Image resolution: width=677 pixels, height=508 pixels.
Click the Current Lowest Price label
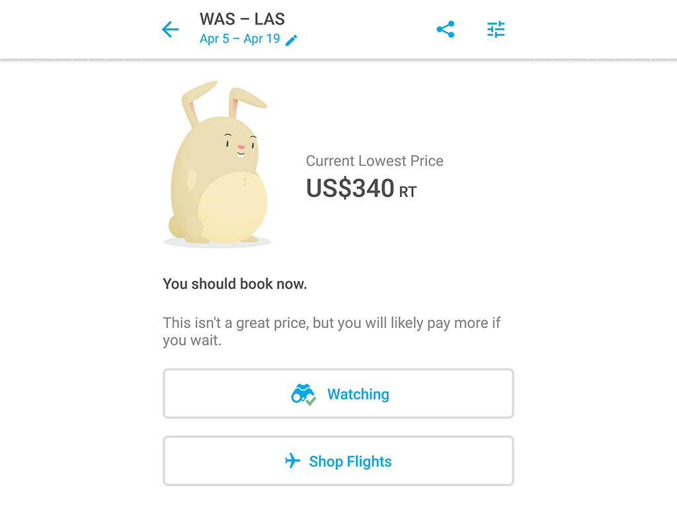coord(375,161)
